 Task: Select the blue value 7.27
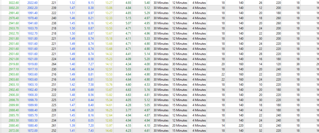(91, 64)
